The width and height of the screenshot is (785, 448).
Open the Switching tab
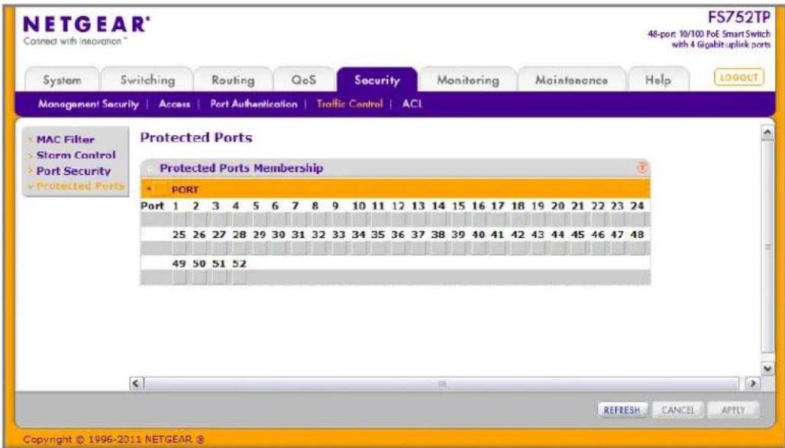tap(147, 80)
